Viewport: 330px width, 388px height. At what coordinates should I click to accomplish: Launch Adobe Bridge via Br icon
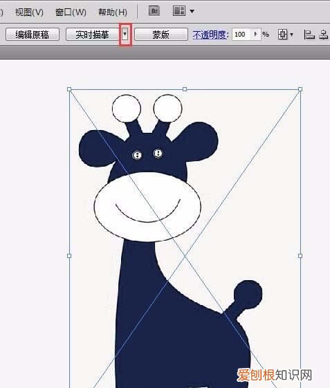[x=154, y=11]
